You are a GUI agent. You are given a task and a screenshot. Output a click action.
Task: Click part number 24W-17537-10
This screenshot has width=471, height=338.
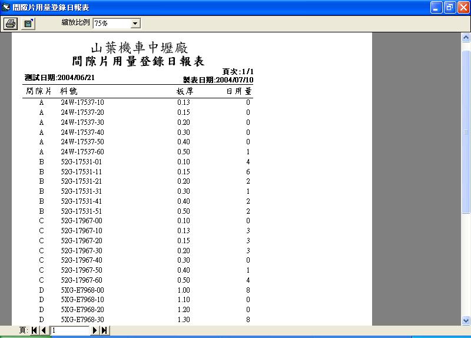(82, 102)
